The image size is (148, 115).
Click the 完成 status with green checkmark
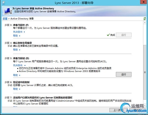(111, 35)
